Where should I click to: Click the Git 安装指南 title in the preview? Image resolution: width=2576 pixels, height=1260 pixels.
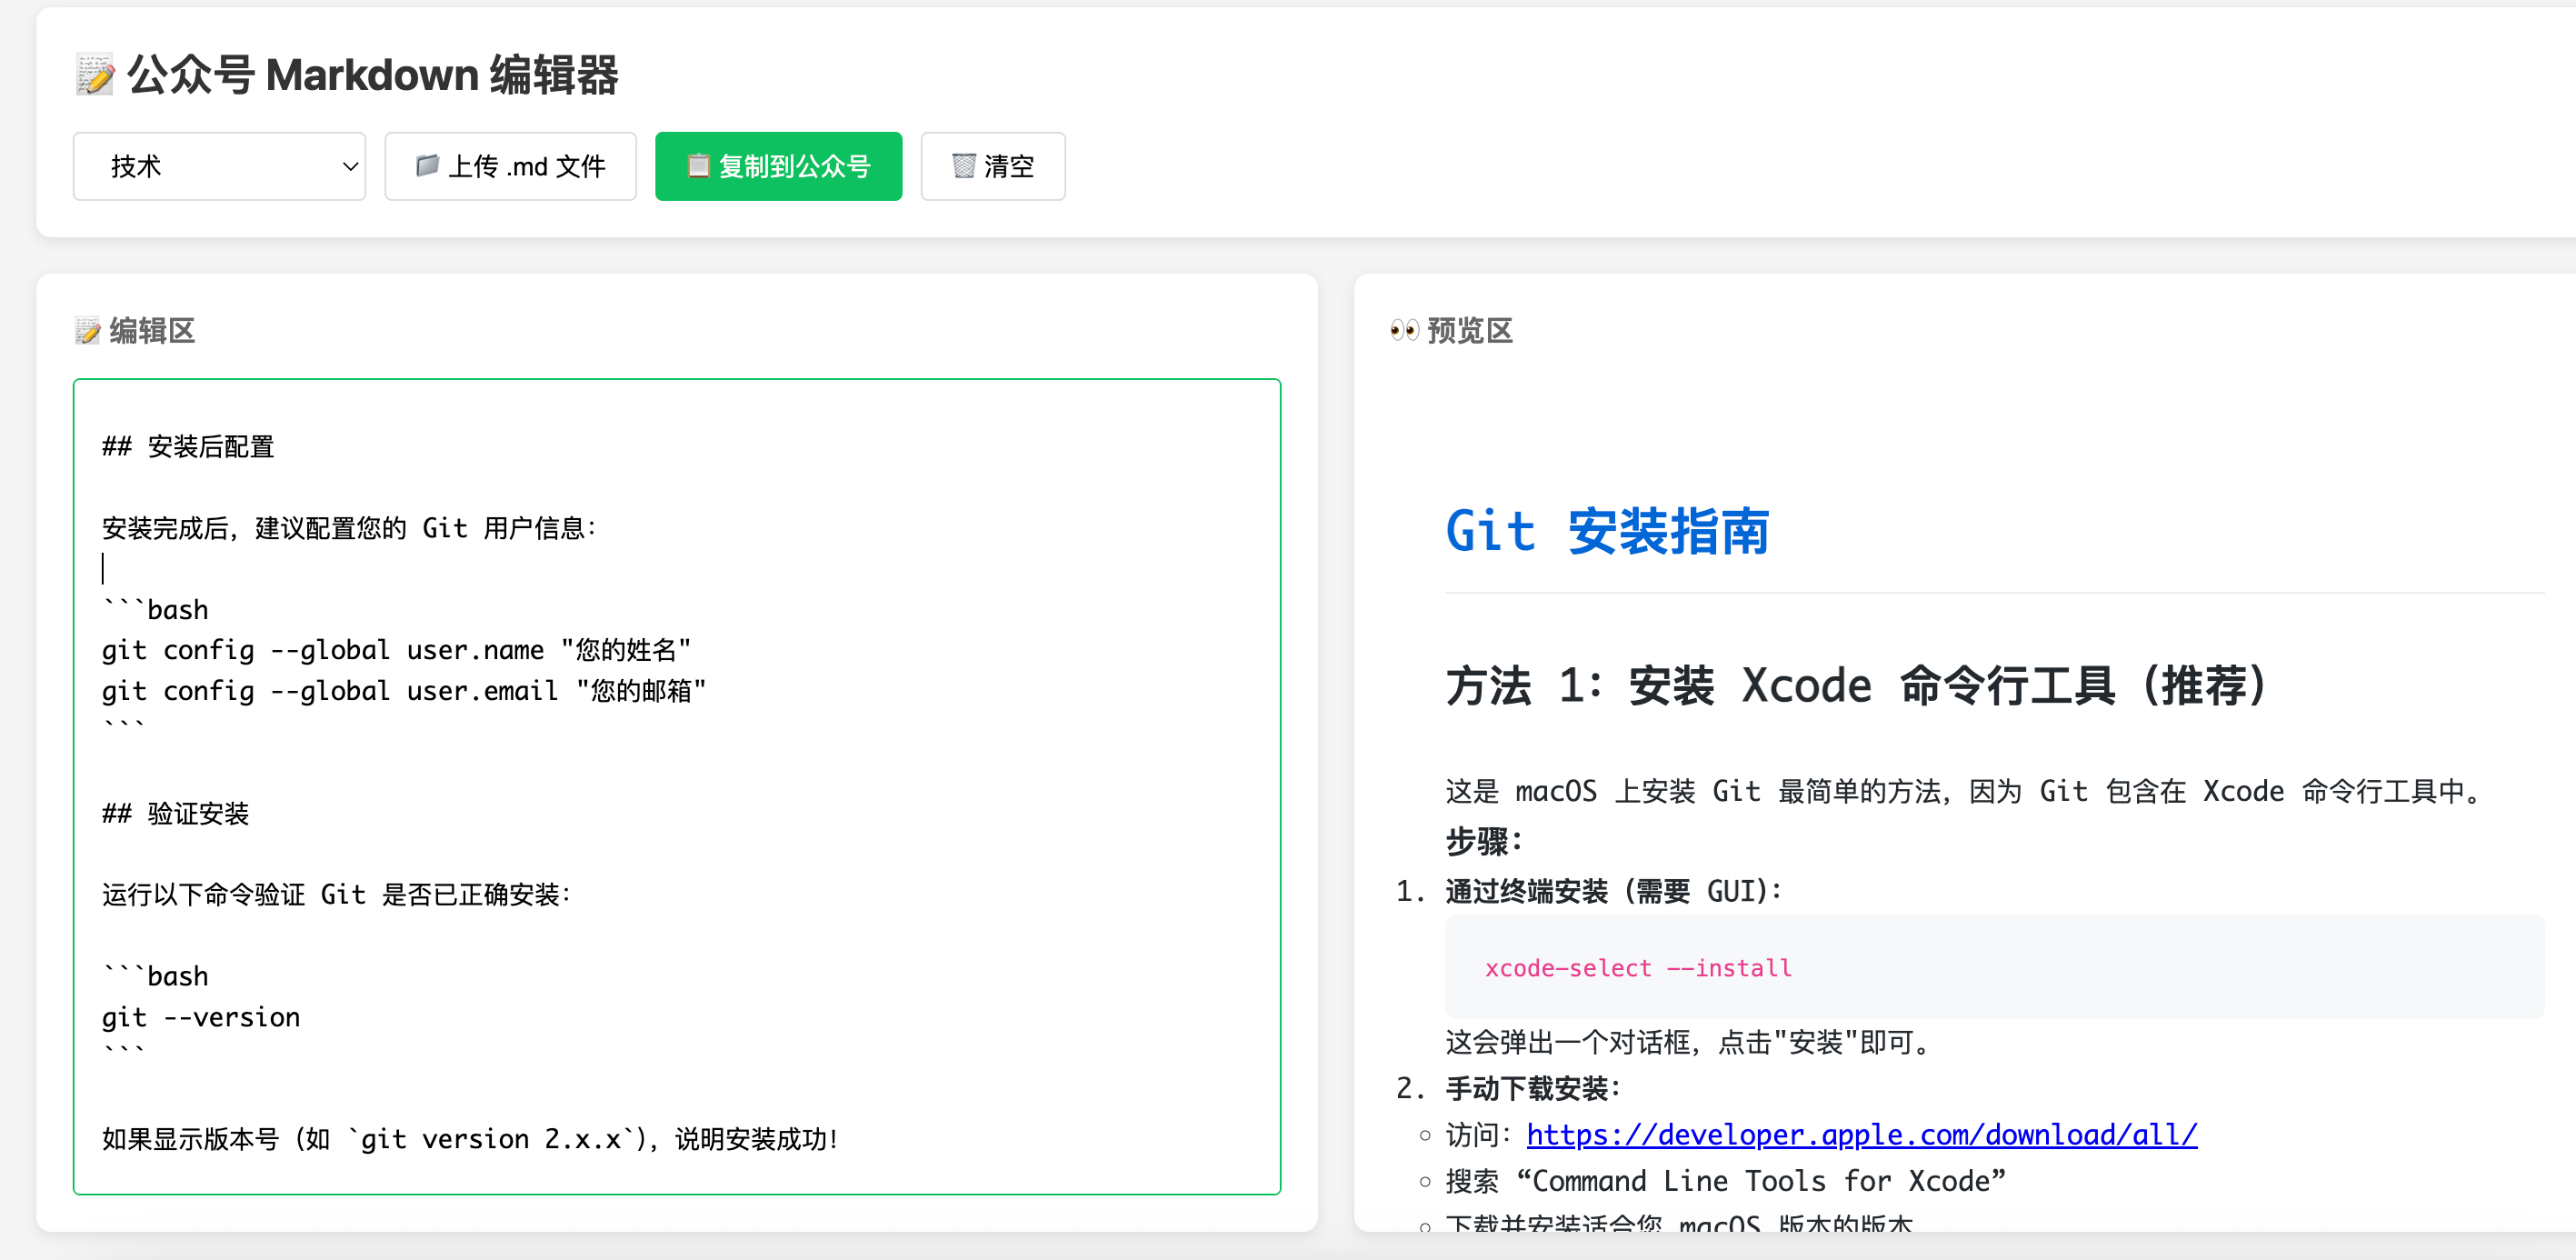pyautogui.click(x=1607, y=532)
